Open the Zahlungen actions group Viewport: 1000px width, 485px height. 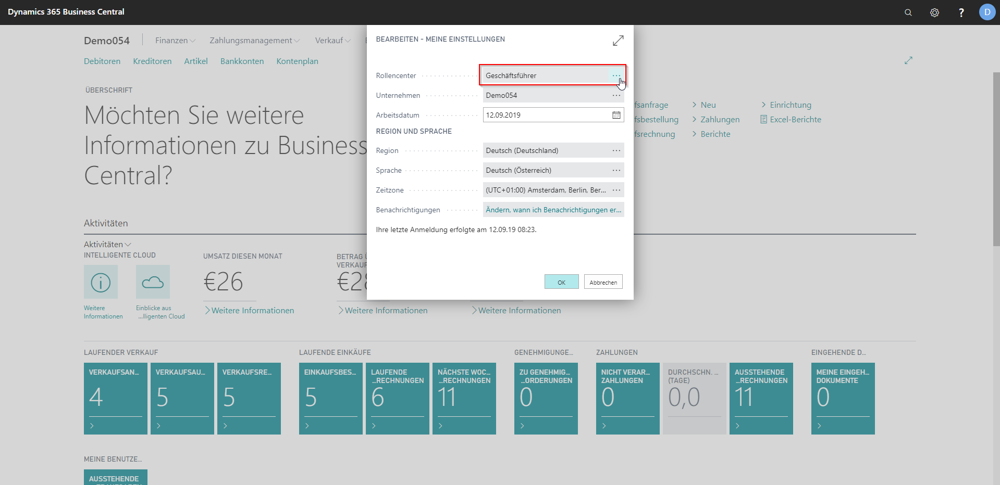pyautogui.click(x=715, y=119)
